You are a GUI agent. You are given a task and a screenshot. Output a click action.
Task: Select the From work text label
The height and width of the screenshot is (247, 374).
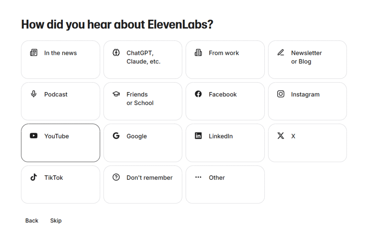(x=224, y=53)
